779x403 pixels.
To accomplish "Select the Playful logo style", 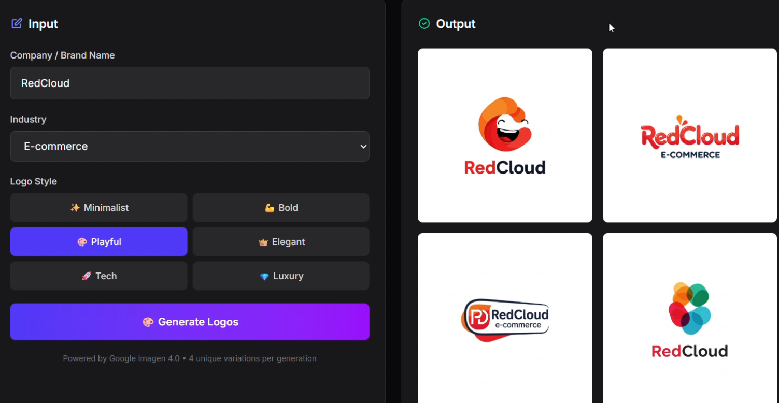I will coord(98,241).
